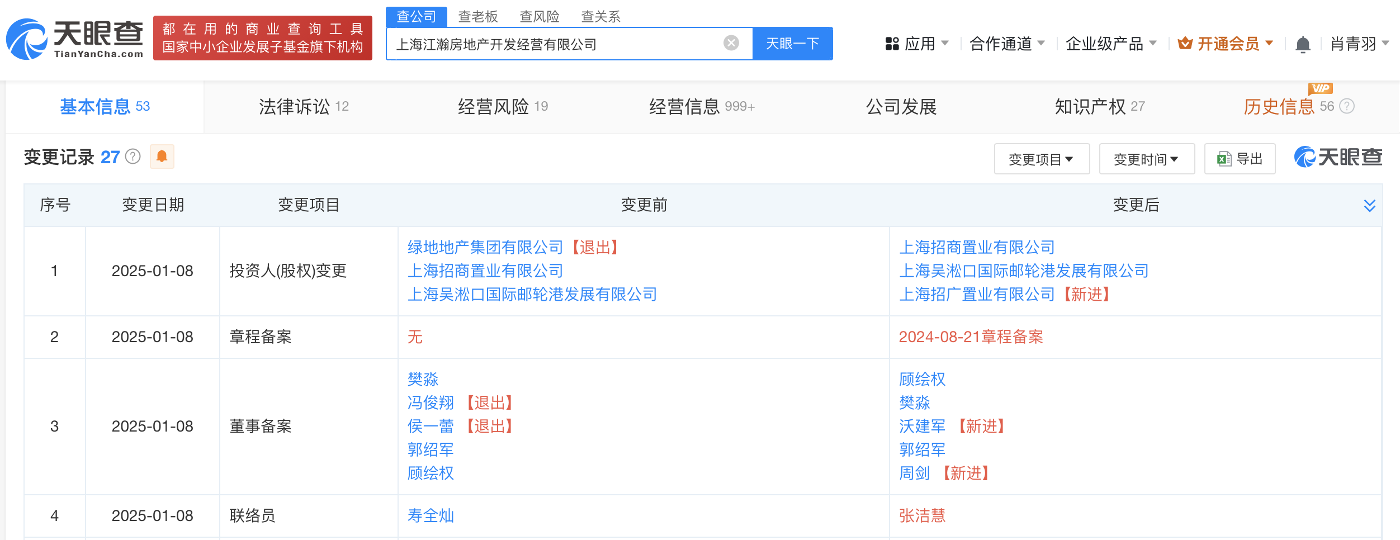Click 2024-08-21章程备案 entry
The height and width of the screenshot is (540, 1400).
(971, 337)
